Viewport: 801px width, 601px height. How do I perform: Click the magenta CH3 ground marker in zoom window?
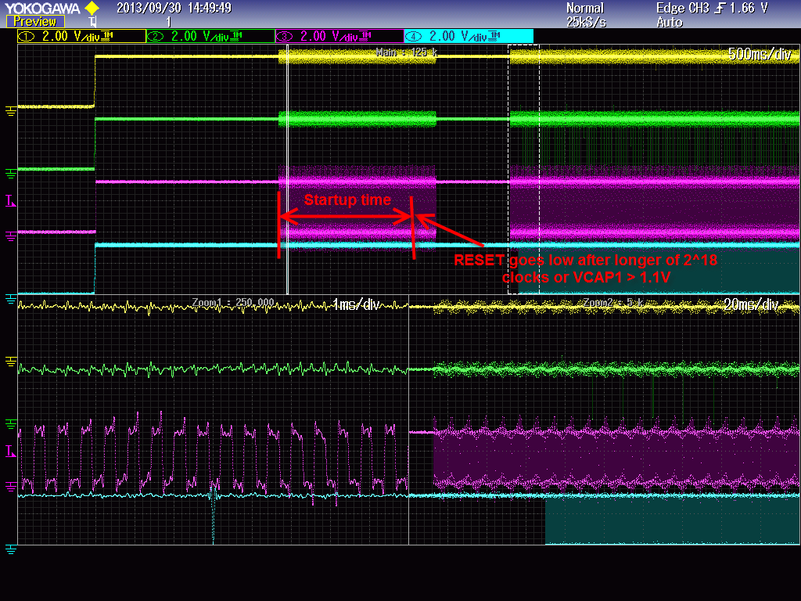pyautogui.click(x=11, y=487)
